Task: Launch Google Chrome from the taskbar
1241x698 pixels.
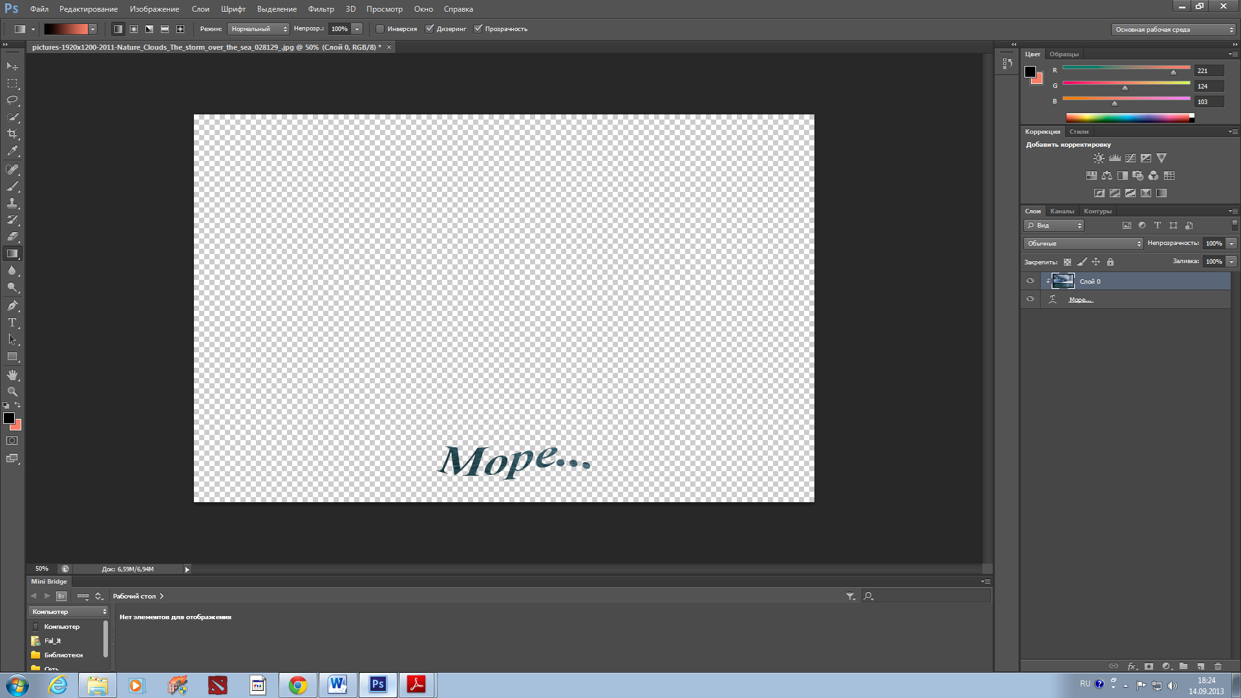Action: point(298,685)
